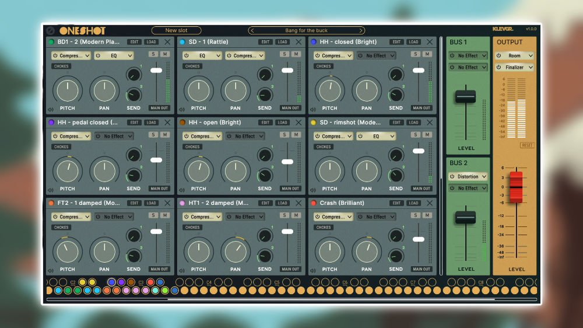Remove the SD - rimshot slot with X
This screenshot has height=328, width=583.
point(430,122)
